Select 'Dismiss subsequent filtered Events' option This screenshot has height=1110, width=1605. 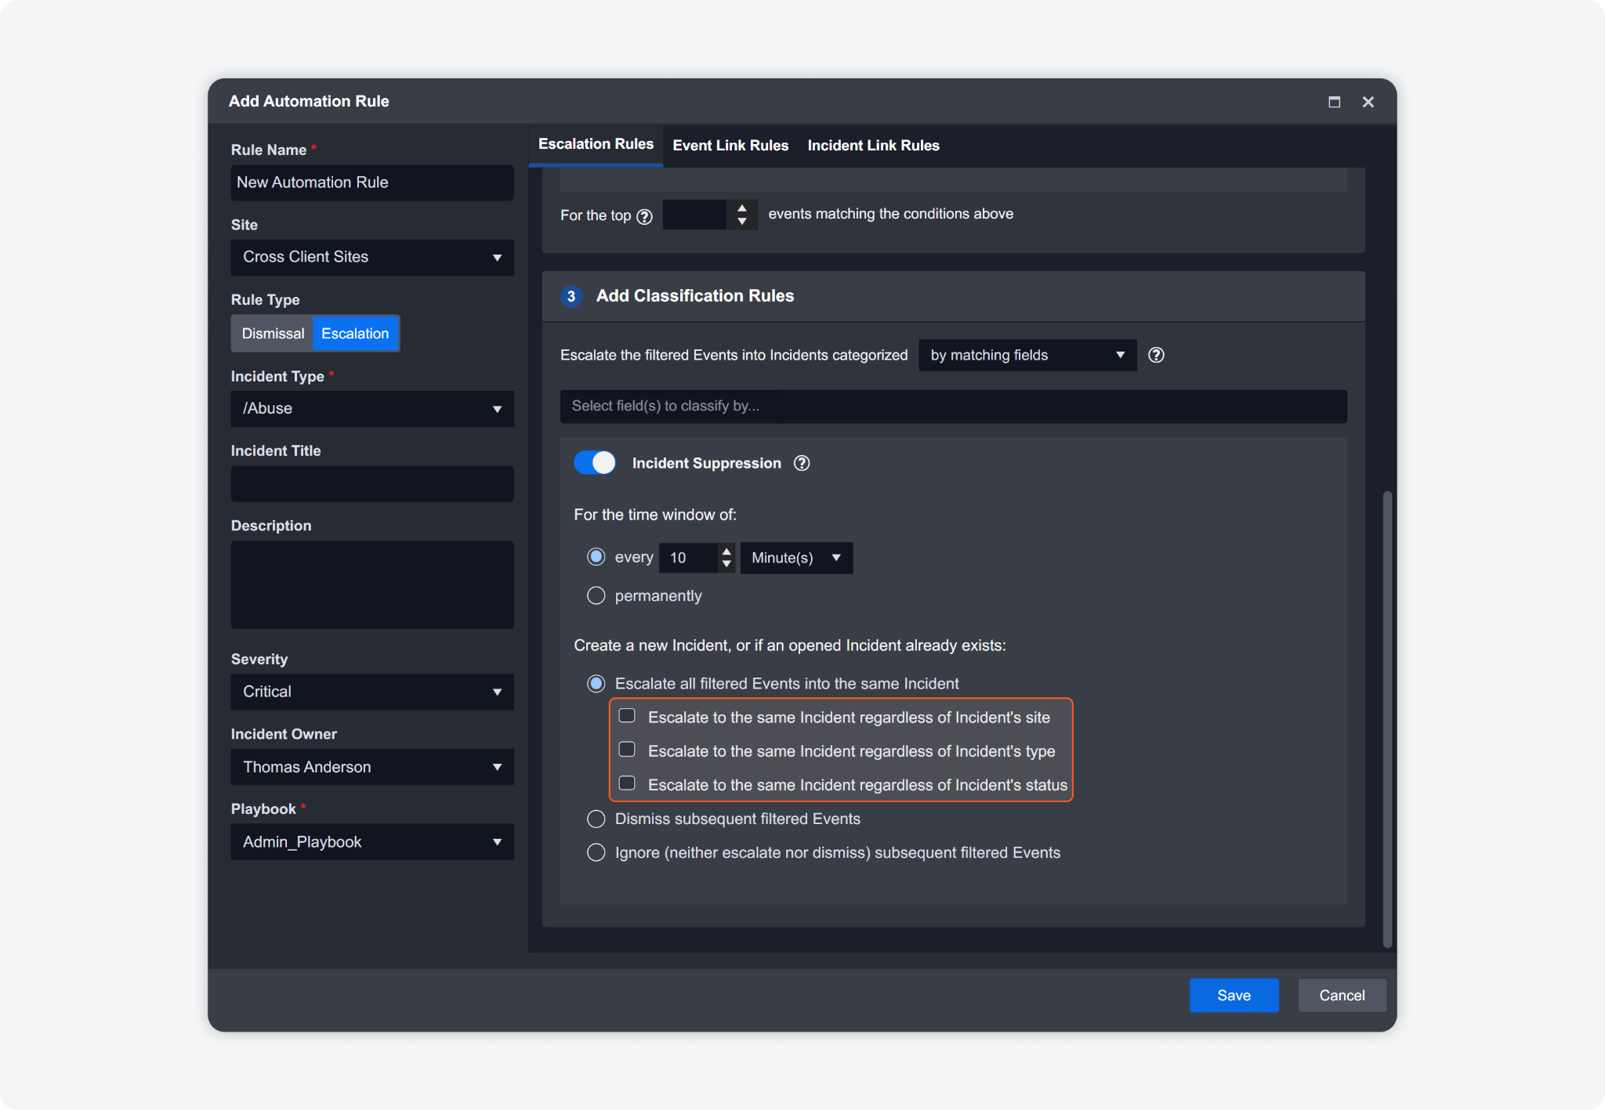pos(596,819)
